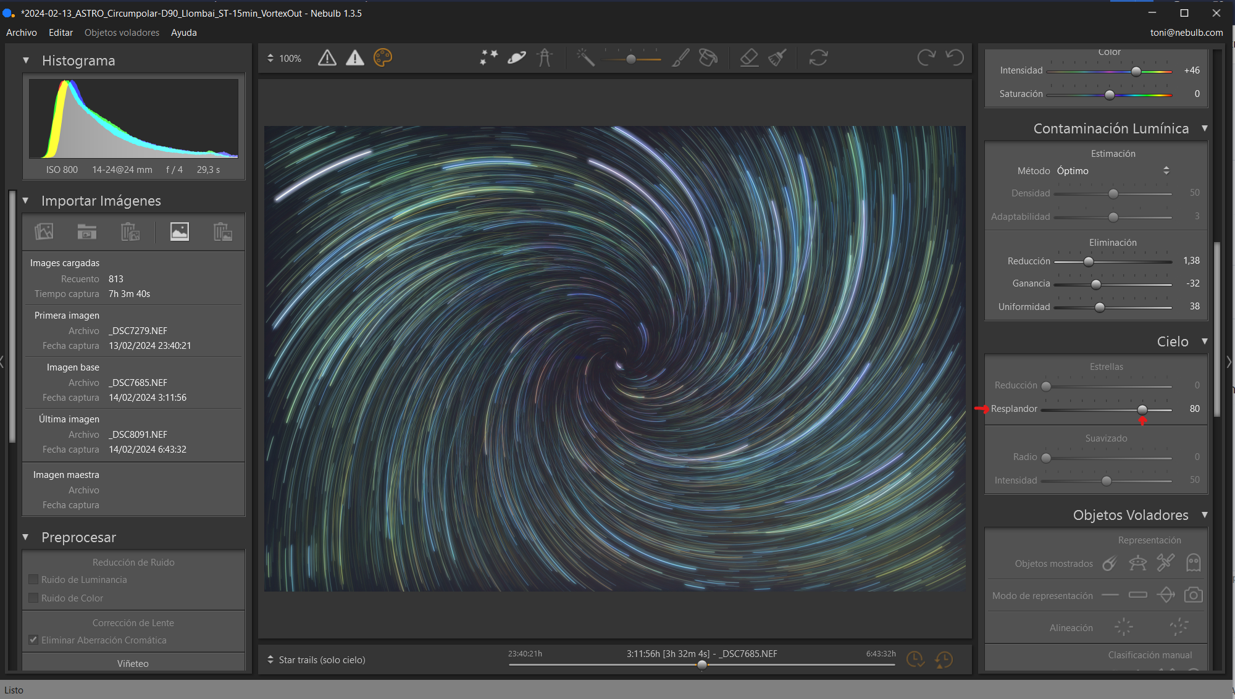The height and width of the screenshot is (699, 1235).
Task: Click the outlined warning triangle icon
Action: tap(327, 58)
